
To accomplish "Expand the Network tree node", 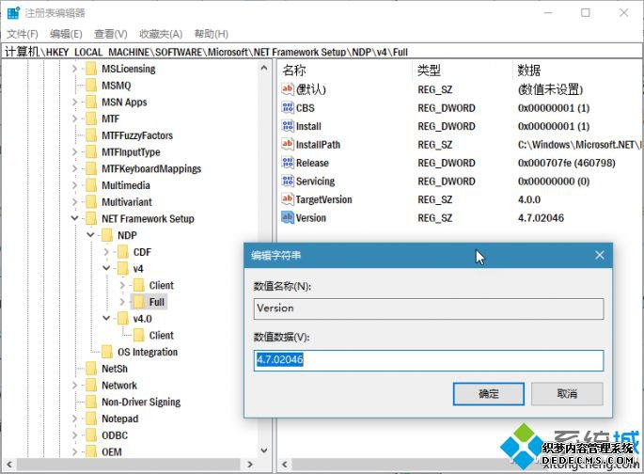I will pyautogui.click(x=74, y=386).
